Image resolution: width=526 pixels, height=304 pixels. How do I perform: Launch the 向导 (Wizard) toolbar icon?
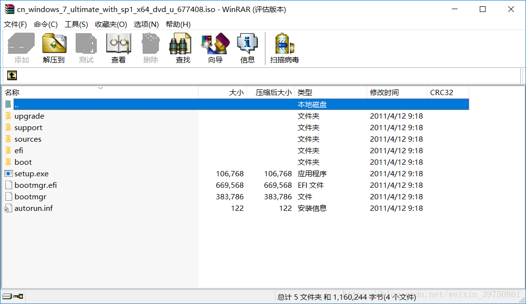(215, 44)
